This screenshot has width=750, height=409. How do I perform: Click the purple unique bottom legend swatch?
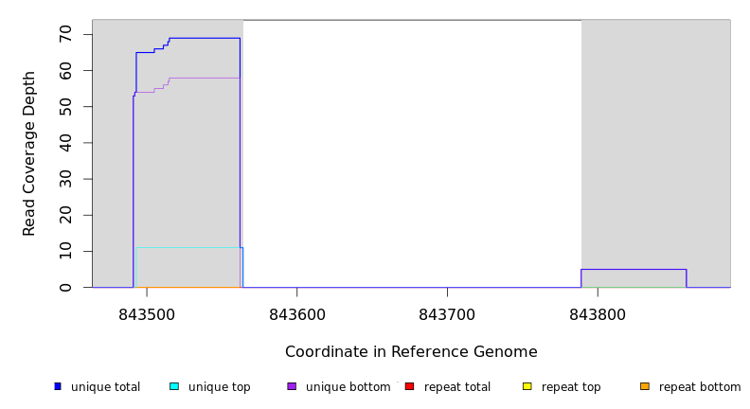coord(292,386)
